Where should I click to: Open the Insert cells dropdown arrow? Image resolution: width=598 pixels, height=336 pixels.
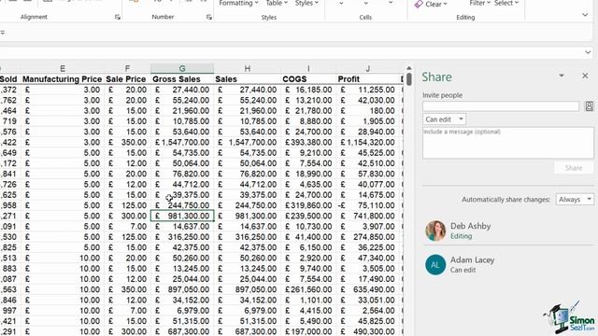[x=341, y=4]
